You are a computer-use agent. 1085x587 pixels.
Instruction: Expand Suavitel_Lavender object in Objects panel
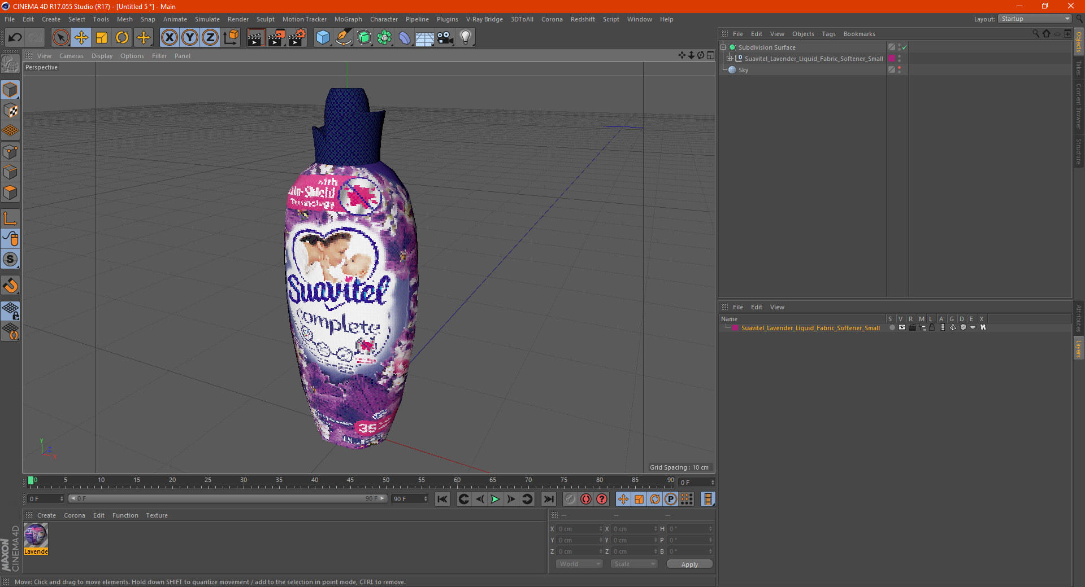coord(730,58)
